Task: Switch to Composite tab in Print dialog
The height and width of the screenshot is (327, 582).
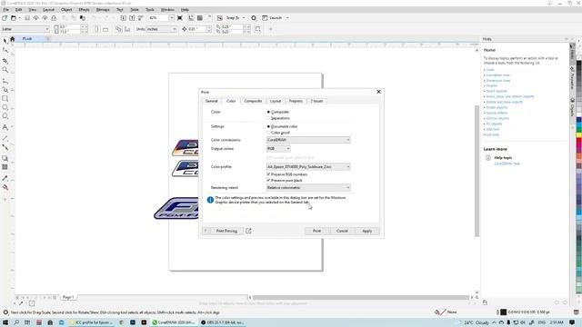Action: 253,101
